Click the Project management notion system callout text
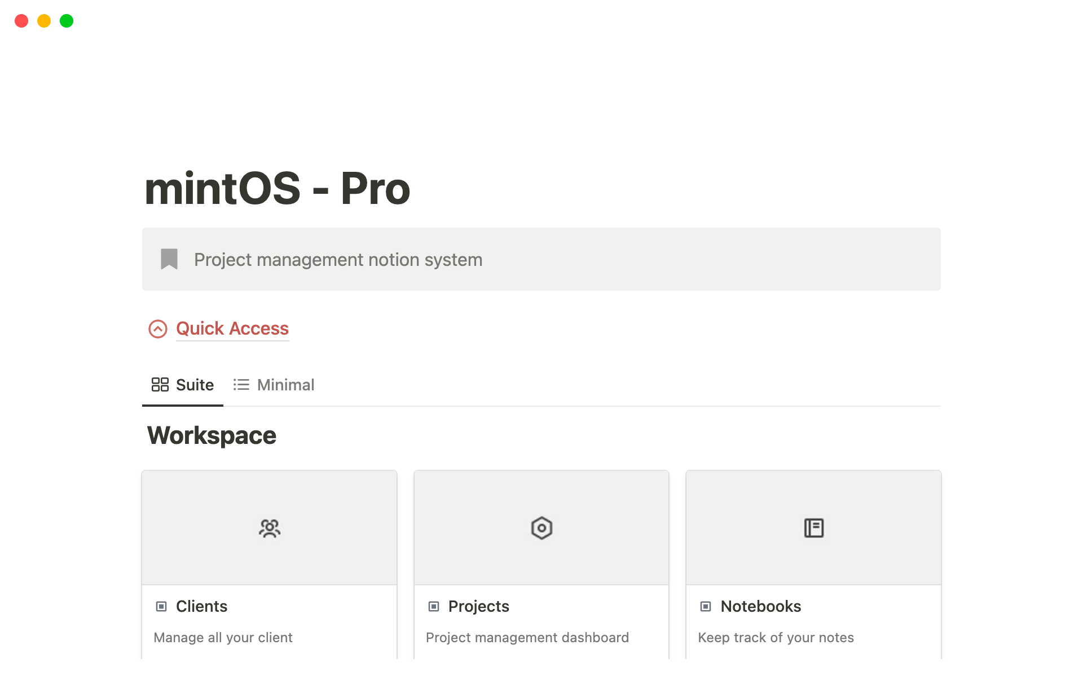The image size is (1083, 676). pyautogui.click(x=338, y=260)
